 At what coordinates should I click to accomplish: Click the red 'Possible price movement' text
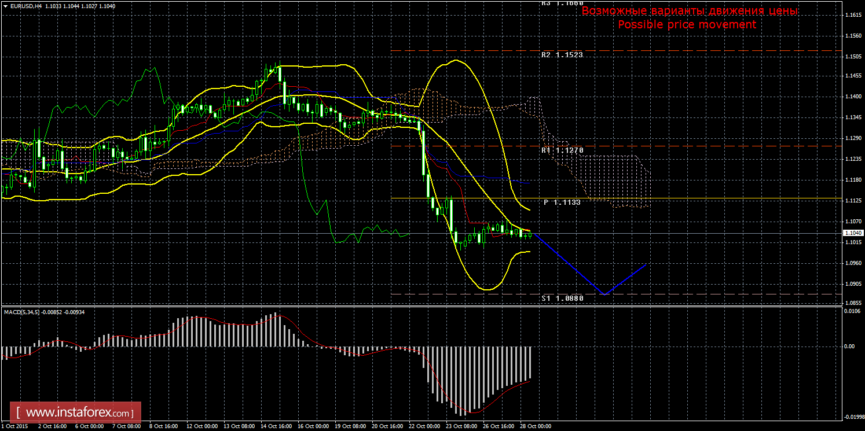pos(687,25)
